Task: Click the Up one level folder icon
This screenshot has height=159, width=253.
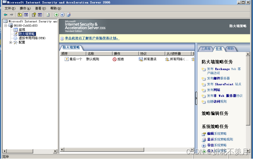Action: (x=20, y=15)
